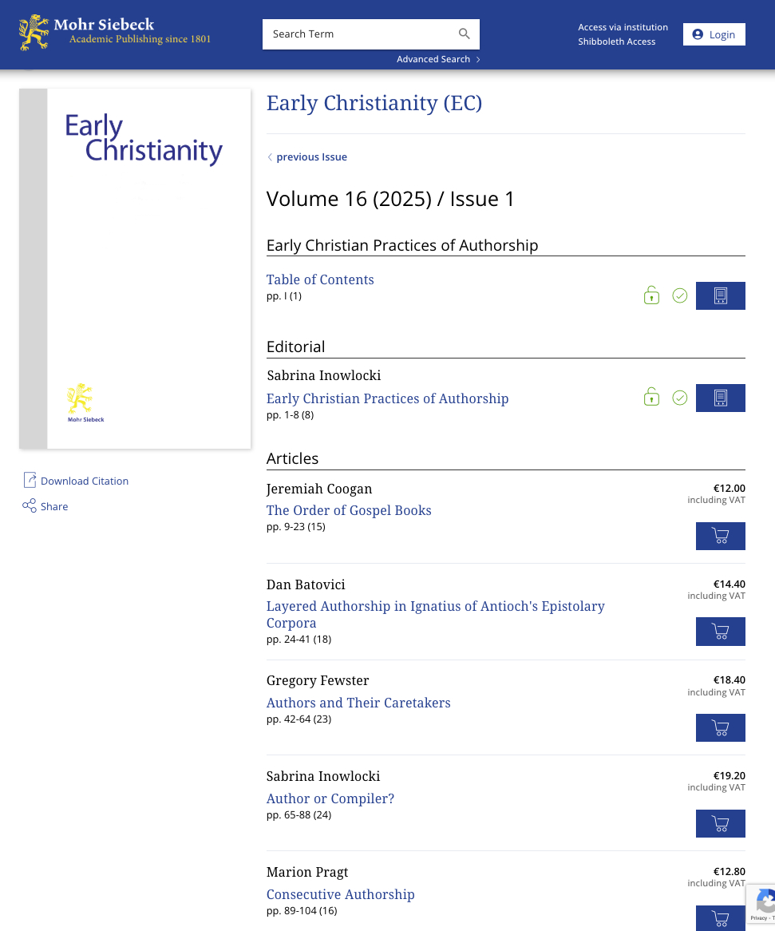Add Layered Authorship article to cart
The image size is (775, 931).
(720, 632)
